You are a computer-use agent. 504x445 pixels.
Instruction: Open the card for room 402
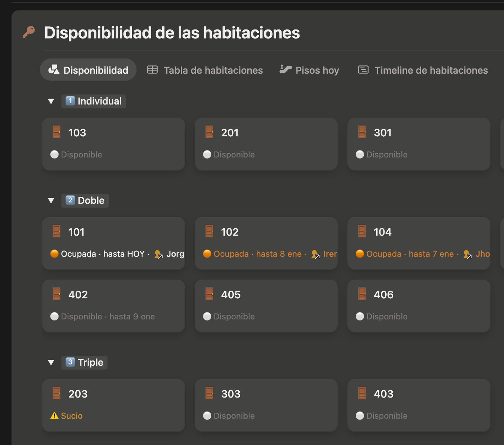pos(113,306)
